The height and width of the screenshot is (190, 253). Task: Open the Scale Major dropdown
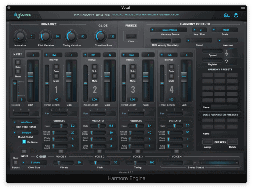225,30
